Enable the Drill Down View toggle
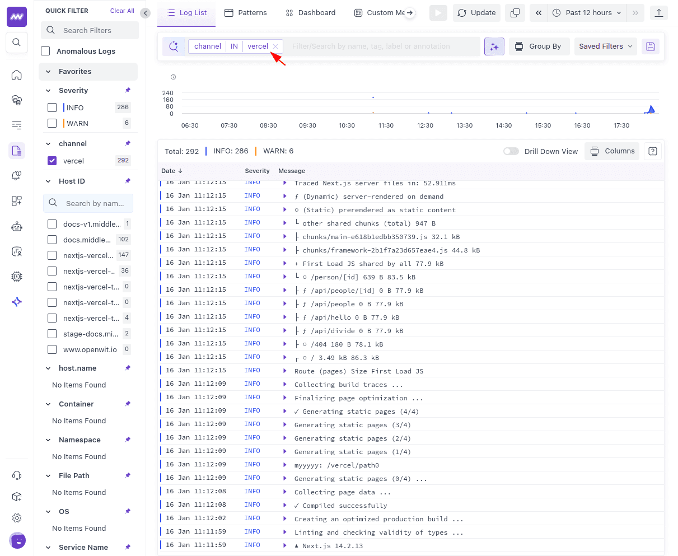Image resolution: width=678 pixels, height=556 pixels. coord(511,151)
